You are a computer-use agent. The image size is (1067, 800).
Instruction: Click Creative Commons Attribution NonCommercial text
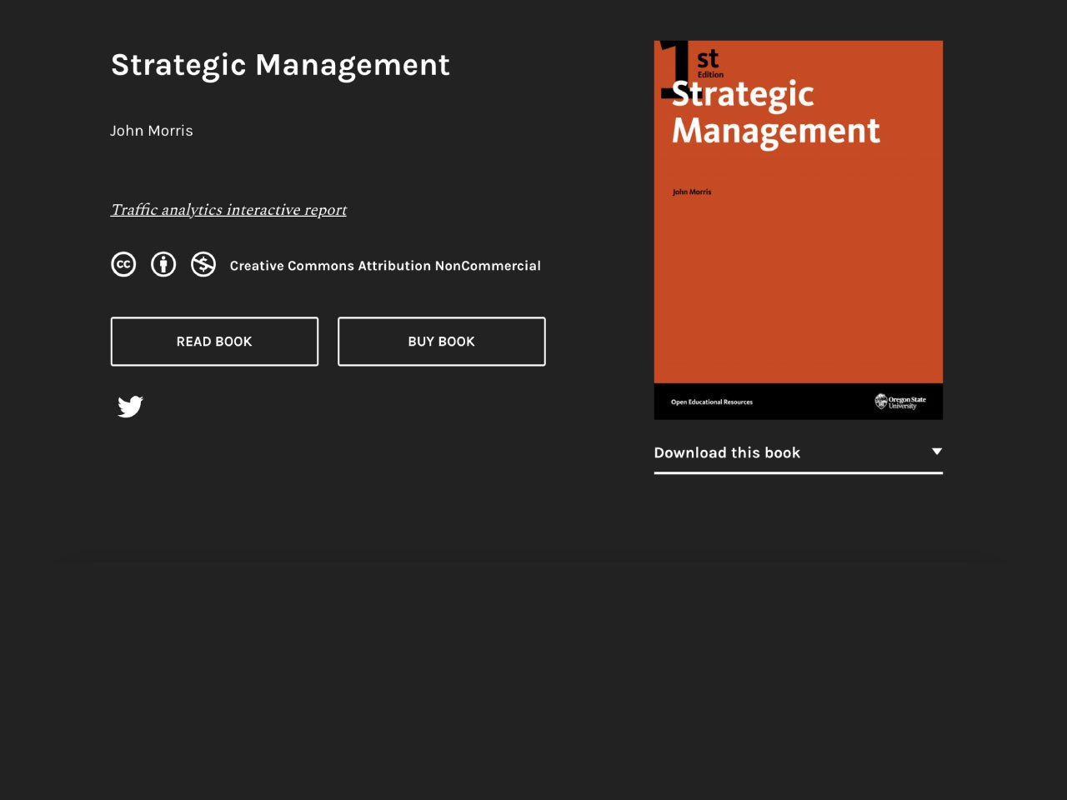click(384, 265)
